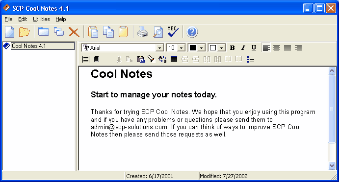Click the flashlight find icon

click(x=151, y=59)
